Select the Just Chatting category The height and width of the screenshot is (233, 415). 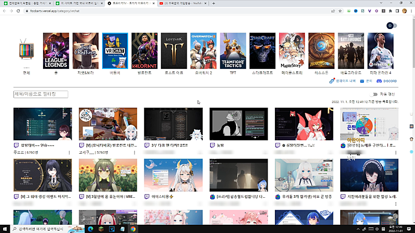(x=86, y=51)
